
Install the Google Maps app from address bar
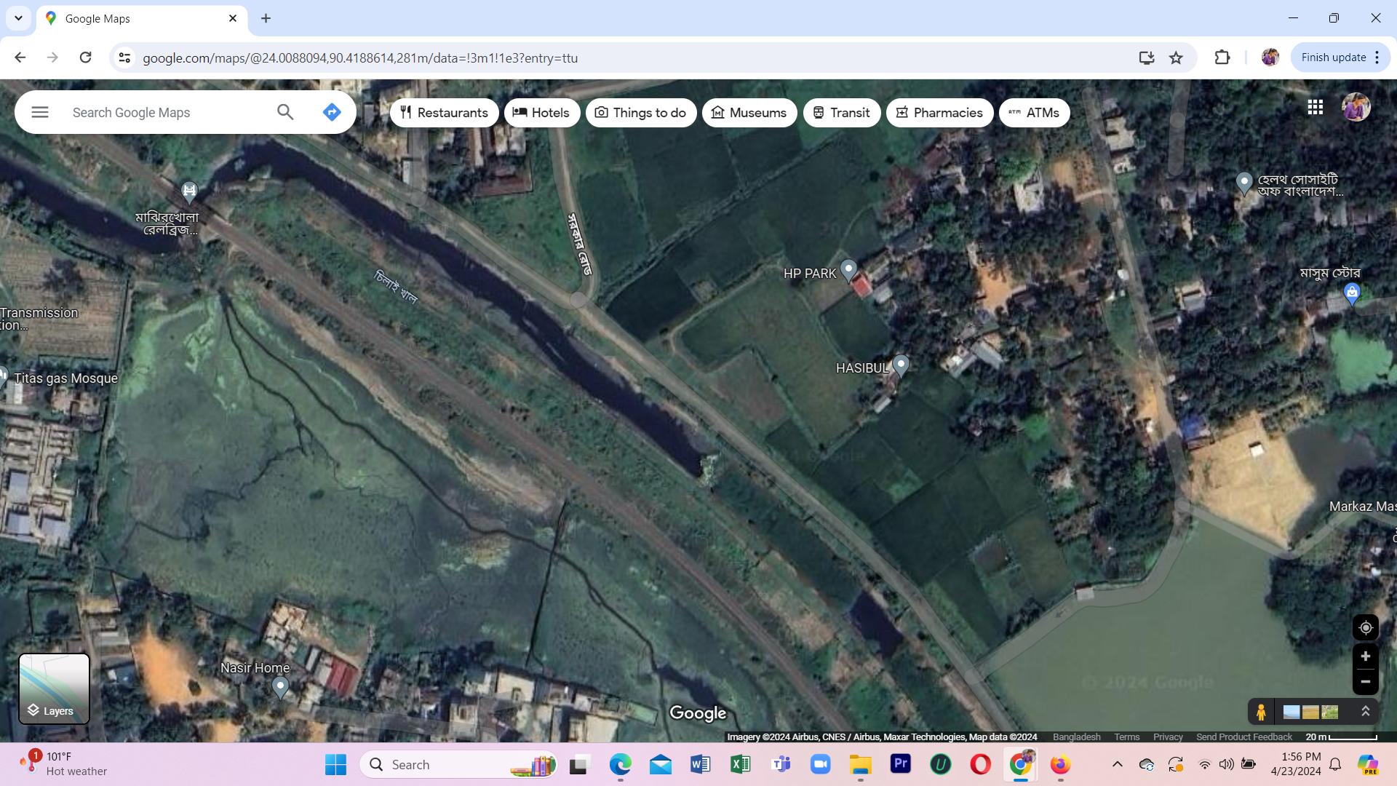click(1146, 57)
